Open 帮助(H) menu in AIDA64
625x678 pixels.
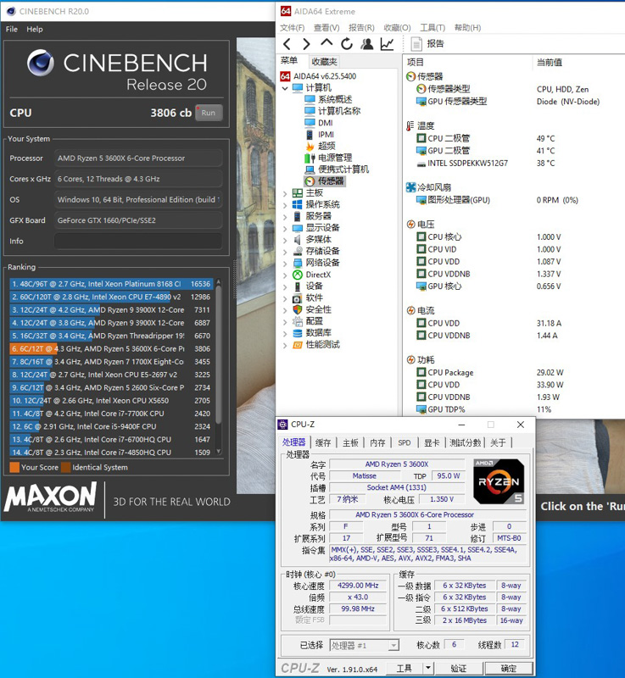467,28
